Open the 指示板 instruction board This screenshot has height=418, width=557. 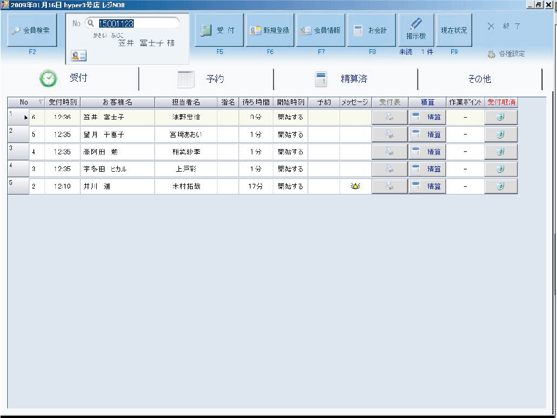(x=416, y=29)
